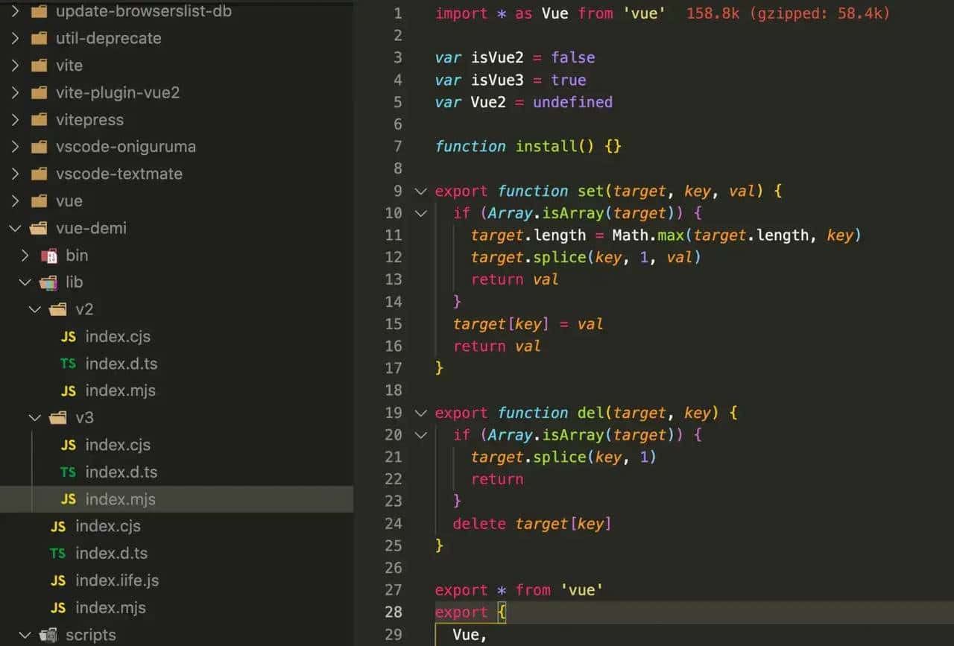This screenshot has height=646, width=954.
Task: Click line number 28 in the gutter
Action: point(394,612)
